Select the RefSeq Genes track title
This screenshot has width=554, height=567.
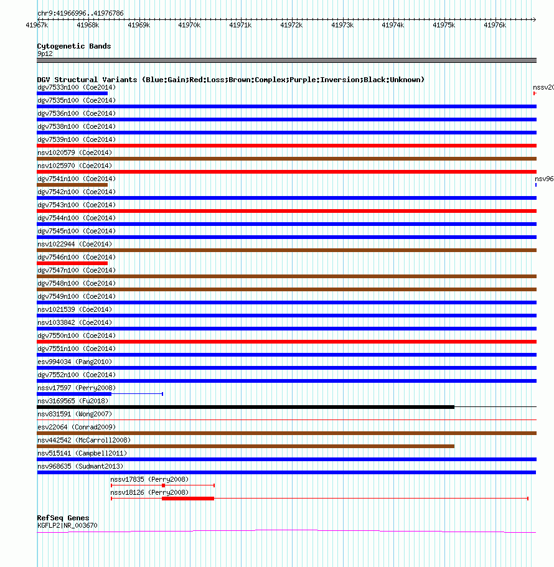63,518
